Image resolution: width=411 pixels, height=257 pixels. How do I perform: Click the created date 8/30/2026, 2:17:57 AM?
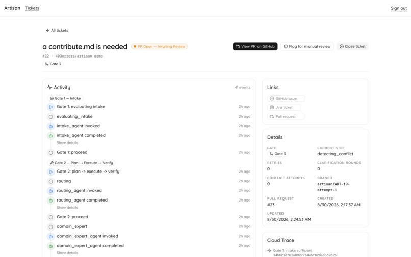pos(339,205)
